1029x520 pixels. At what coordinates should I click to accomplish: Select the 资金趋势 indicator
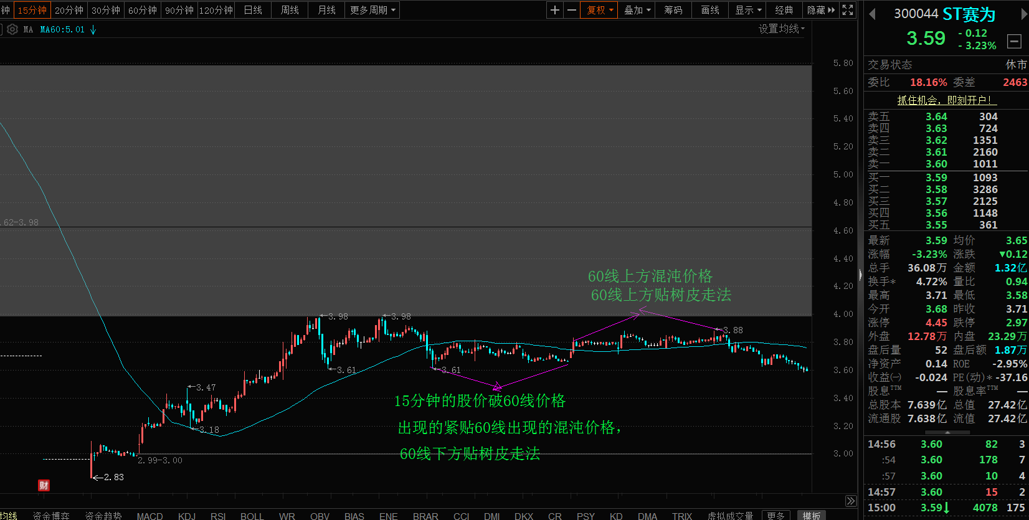(x=103, y=516)
